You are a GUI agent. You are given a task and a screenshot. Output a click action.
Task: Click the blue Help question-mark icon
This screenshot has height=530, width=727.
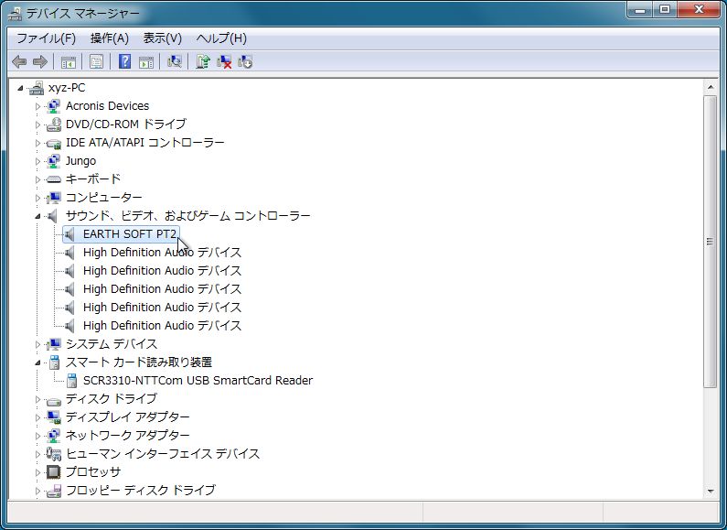pyautogui.click(x=124, y=61)
